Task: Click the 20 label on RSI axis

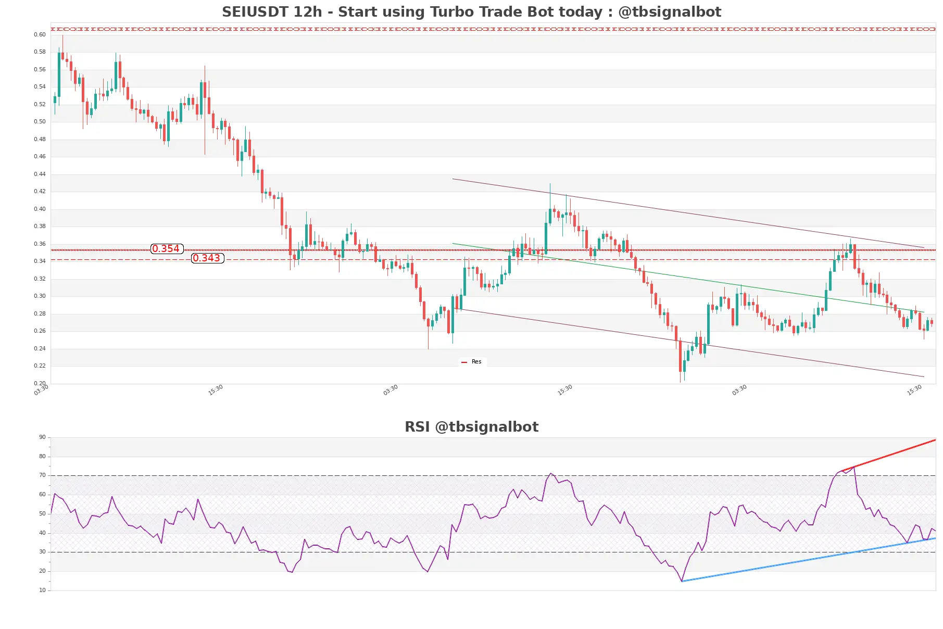Action: click(42, 571)
